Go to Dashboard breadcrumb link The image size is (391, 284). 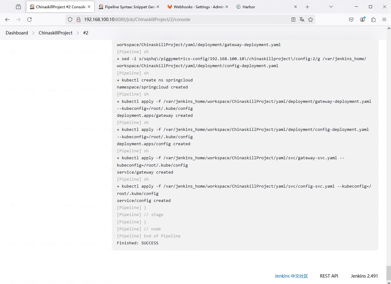(x=17, y=33)
